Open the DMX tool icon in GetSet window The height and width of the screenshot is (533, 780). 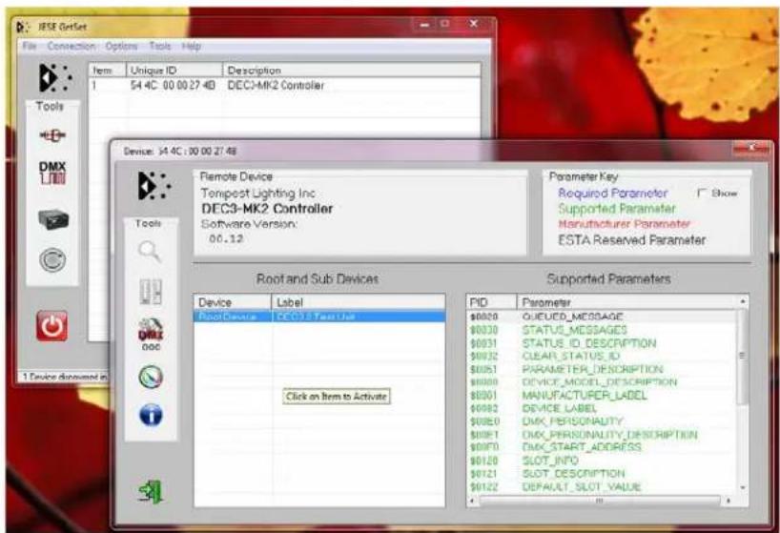52,173
